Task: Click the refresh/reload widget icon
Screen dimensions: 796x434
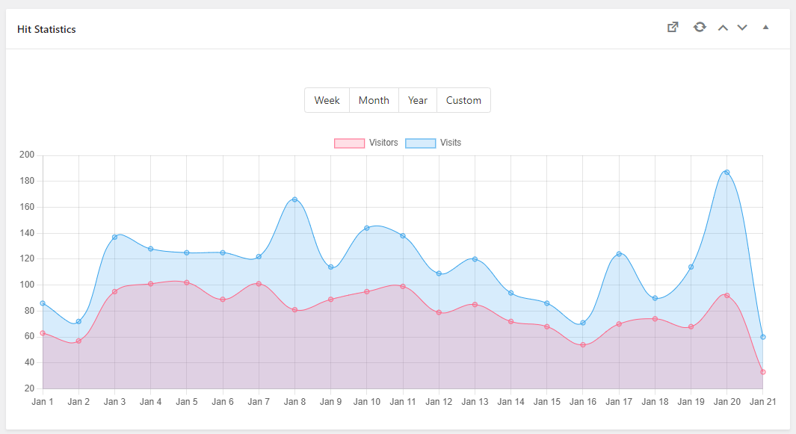Action: [x=700, y=28]
